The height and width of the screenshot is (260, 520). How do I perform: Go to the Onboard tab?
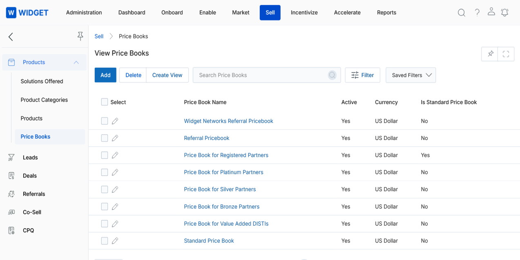172,13
